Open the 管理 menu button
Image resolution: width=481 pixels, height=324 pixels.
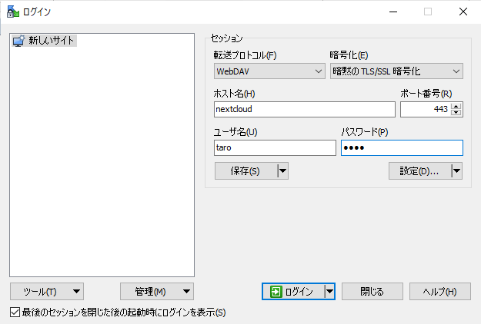pos(157,291)
